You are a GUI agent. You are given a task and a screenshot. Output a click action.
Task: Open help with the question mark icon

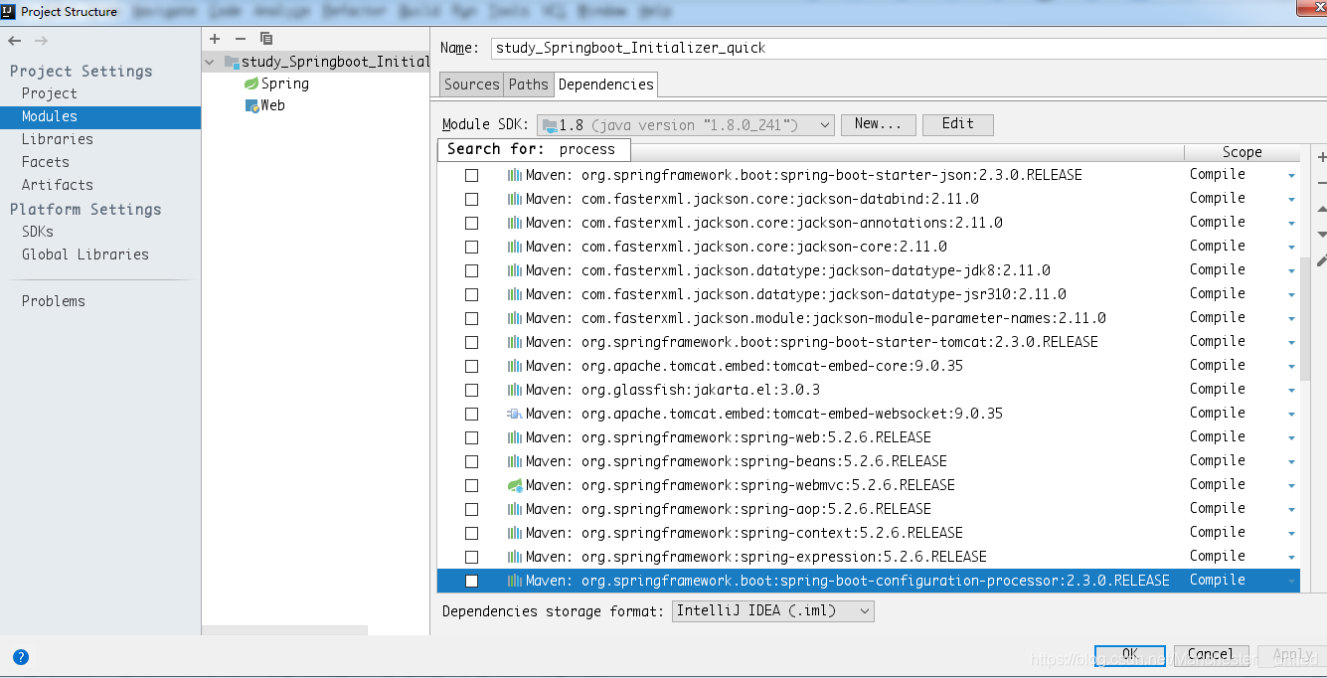pyautogui.click(x=21, y=656)
